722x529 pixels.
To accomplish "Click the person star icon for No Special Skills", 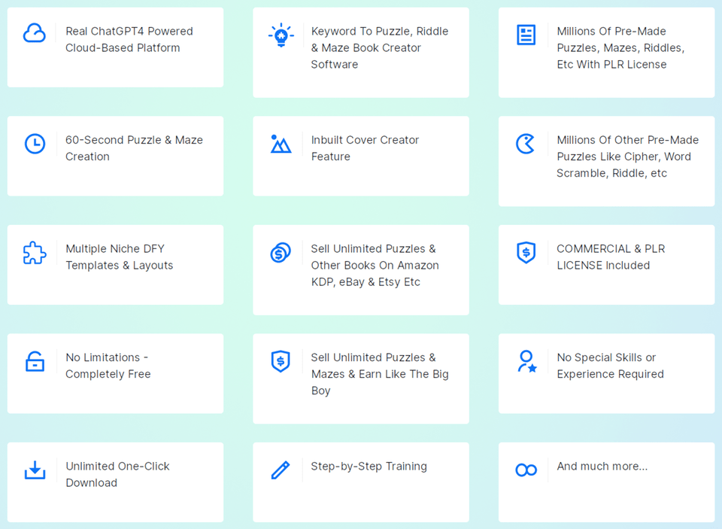I will (526, 362).
